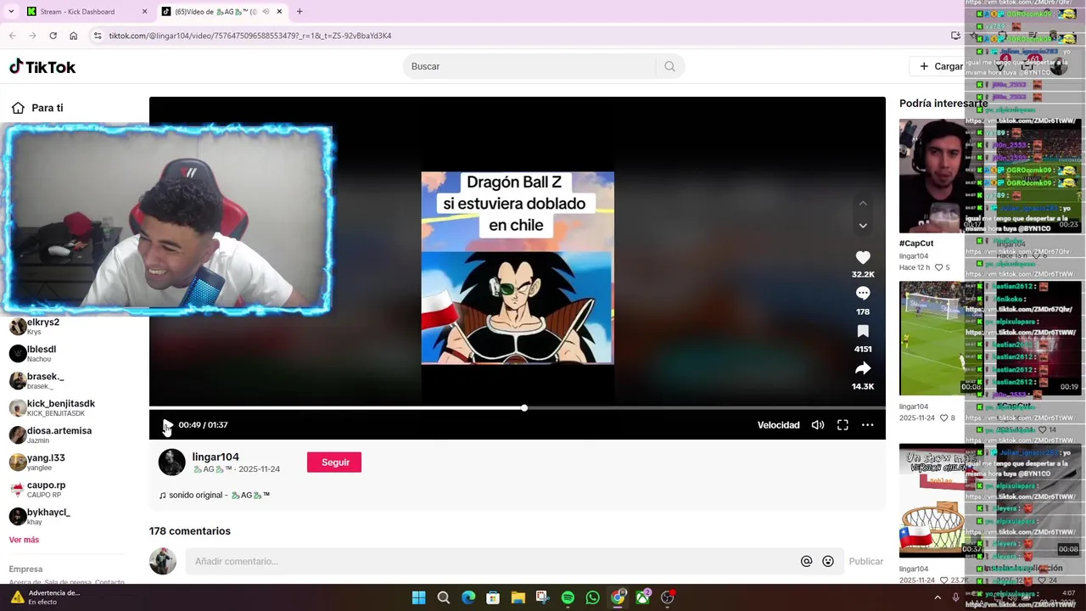Insert mention with @ icon
The height and width of the screenshot is (611, 1086).
pyautogui.click(x=806, y=561)
